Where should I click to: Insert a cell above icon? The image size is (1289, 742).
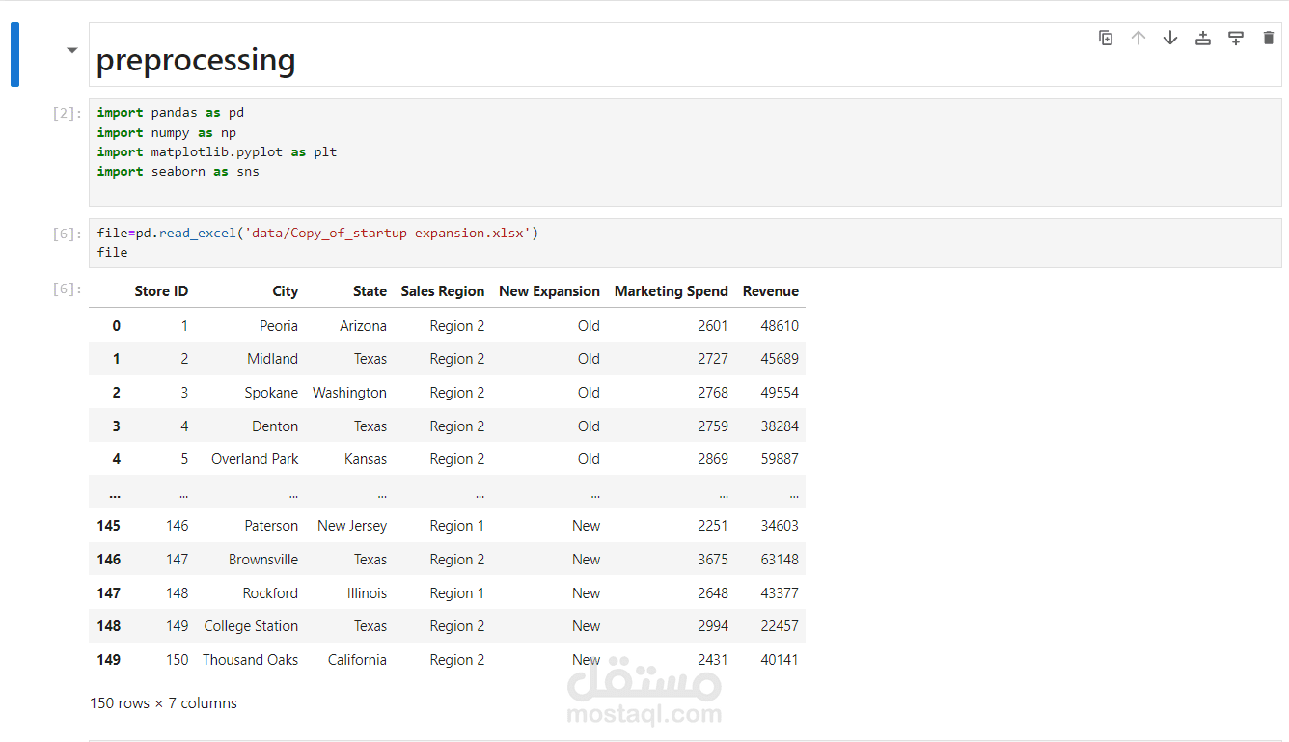click(x=1203, y=38)
